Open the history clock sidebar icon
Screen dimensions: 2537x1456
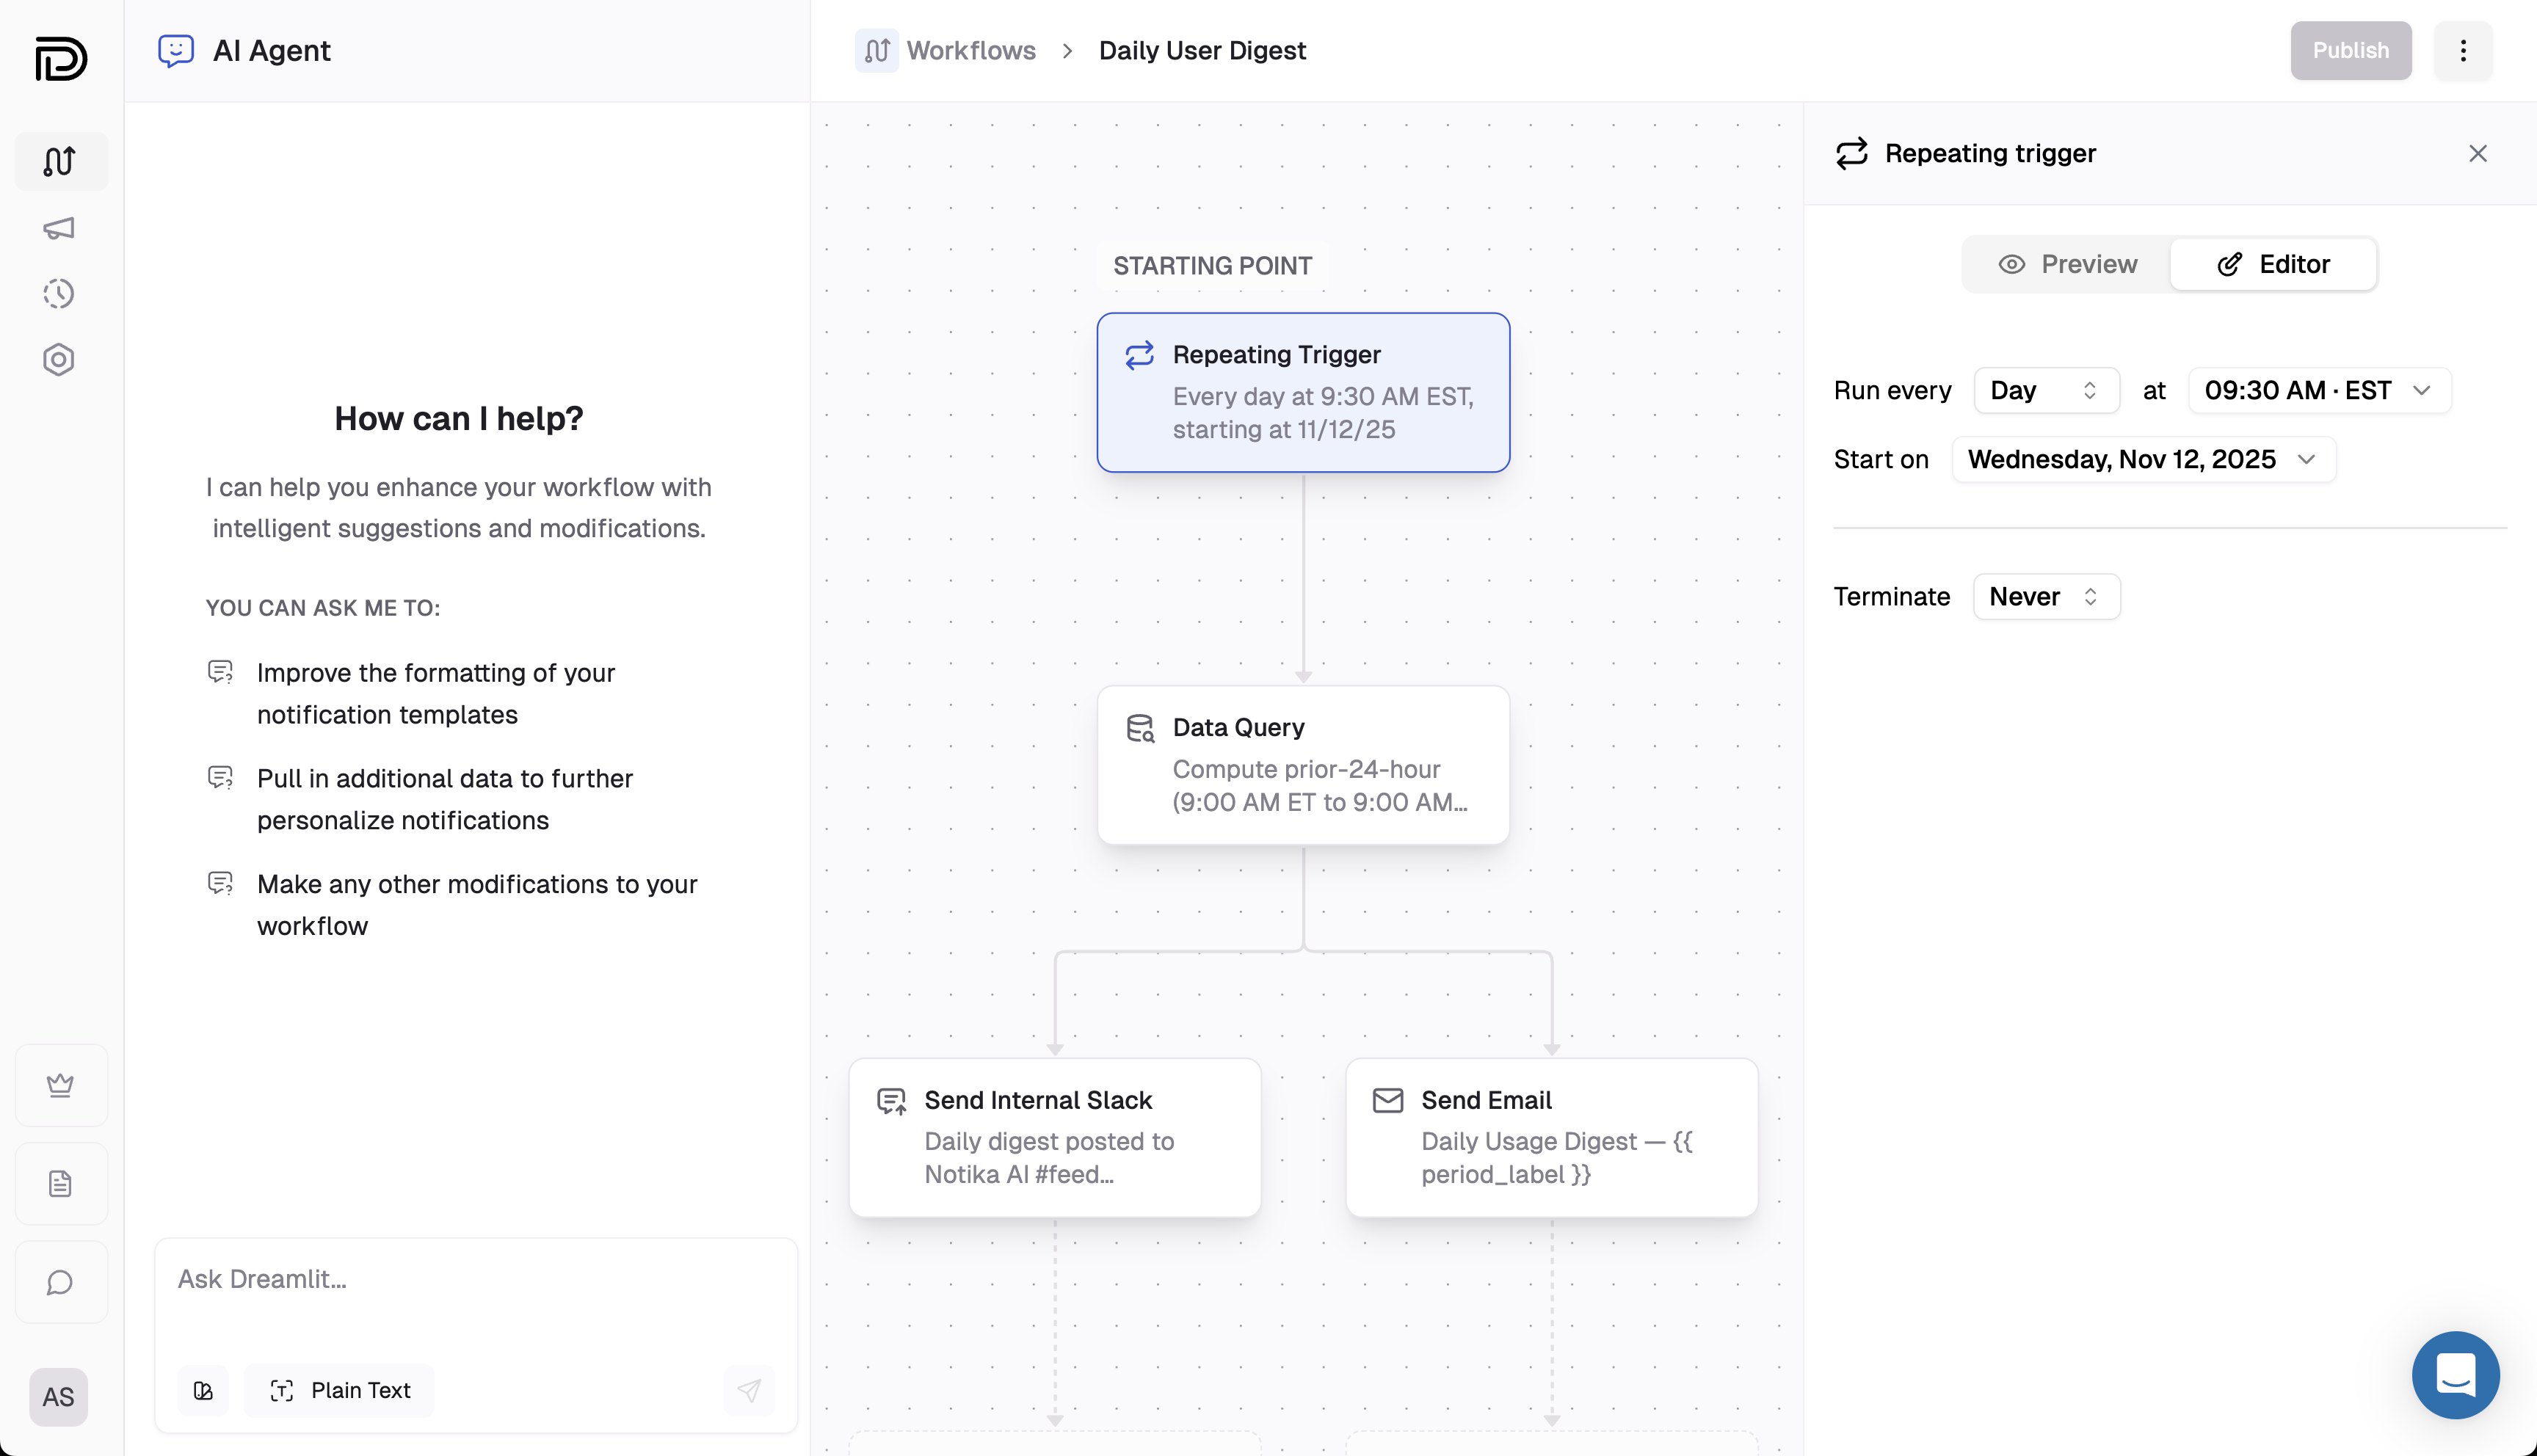tap(60, 294)
